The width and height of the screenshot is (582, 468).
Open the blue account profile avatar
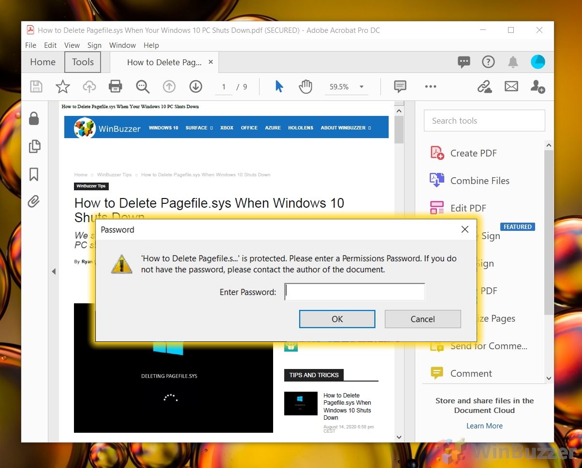pyautogui.click(x=538, y=62)
